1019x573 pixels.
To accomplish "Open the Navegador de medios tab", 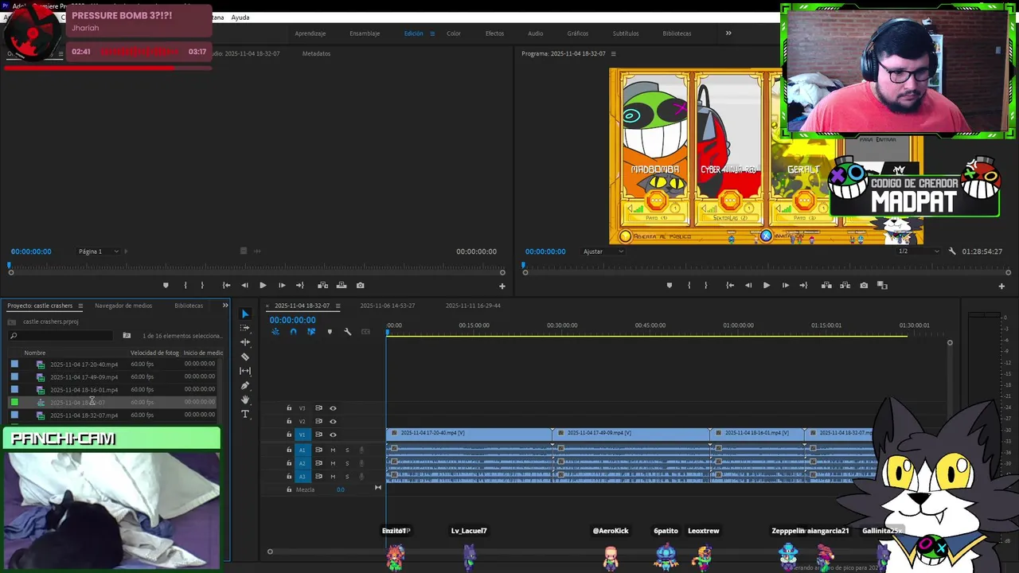I will pyautogui.click(x=123, y=306).
